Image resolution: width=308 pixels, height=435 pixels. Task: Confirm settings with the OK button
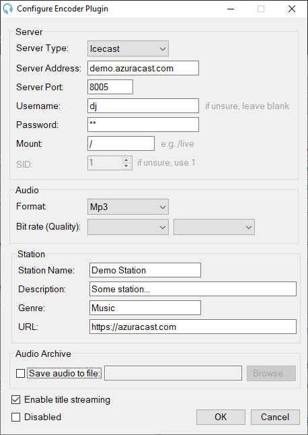click(x=221, y=417)
